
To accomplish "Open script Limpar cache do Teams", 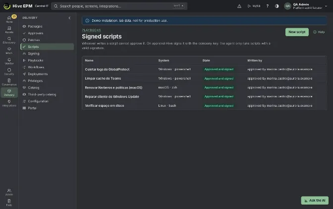I will click(x=103, y=79).
